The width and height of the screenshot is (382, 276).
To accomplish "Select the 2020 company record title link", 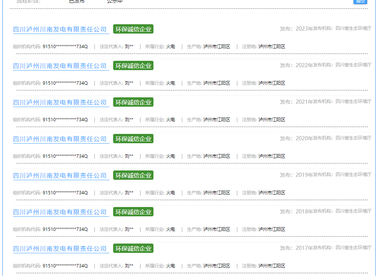I will pos(60,139).
